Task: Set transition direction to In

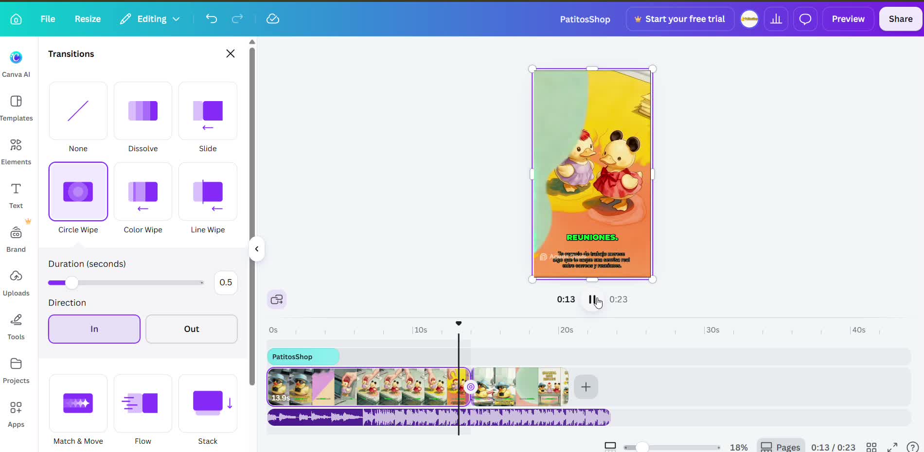Action: pyautogui.click(x=94, y=329)
